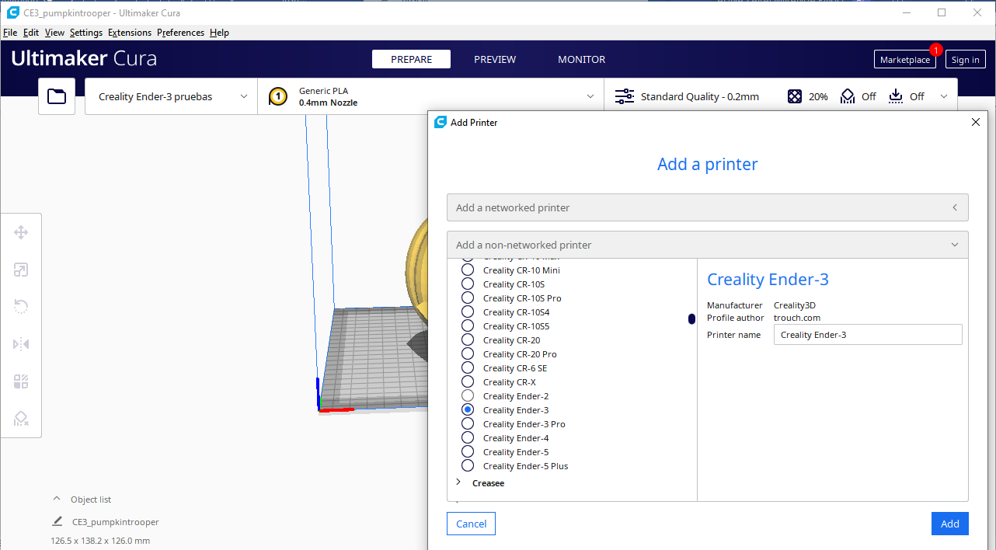Expand the print settings panel chevron
Image resolution: width=996 pixels, height=550 pixels.
coord(944,96)
